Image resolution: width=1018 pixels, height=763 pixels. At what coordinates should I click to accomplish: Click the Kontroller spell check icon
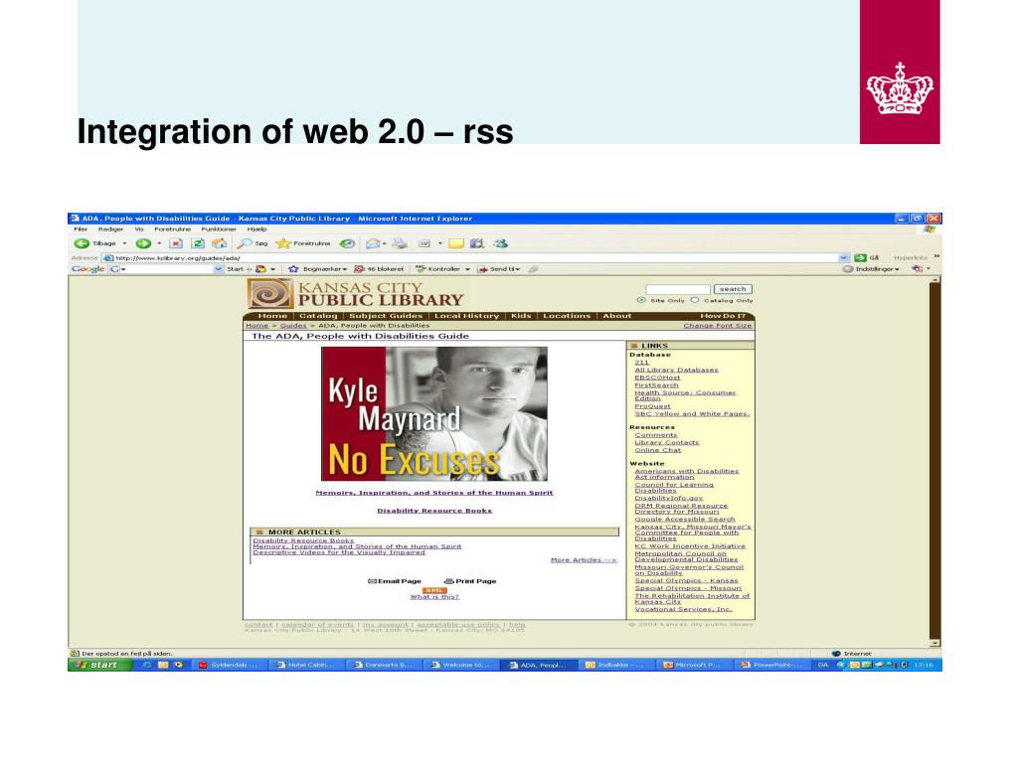[421, 268]
